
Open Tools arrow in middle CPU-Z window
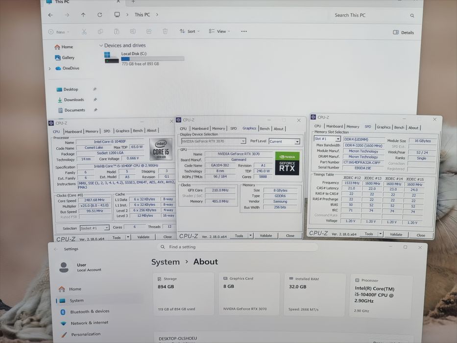[250, 236]
